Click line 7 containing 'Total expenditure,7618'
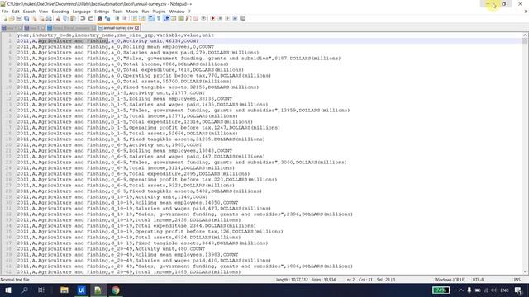This screenshot has height=297, width=529. [x=131, y=69]
